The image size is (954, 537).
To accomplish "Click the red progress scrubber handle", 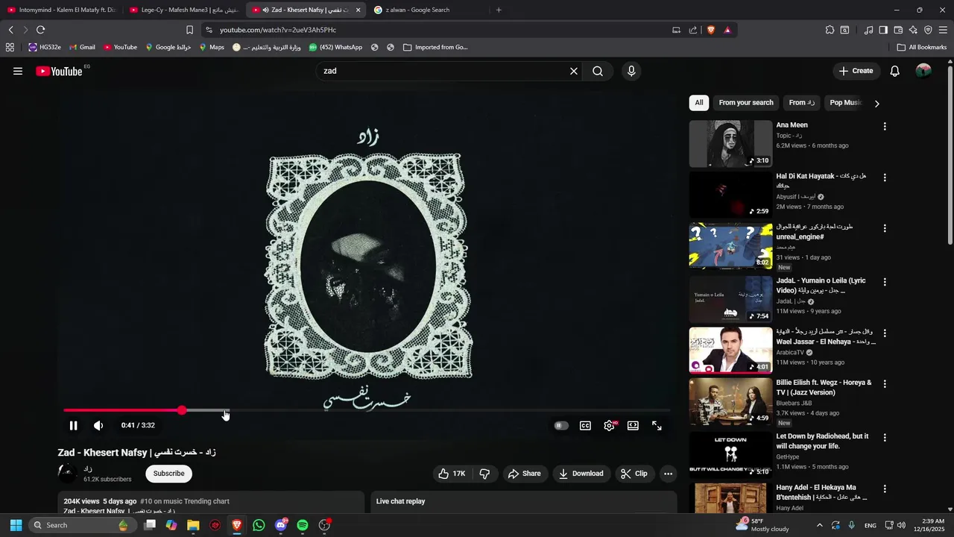I will tap(182, 410).
